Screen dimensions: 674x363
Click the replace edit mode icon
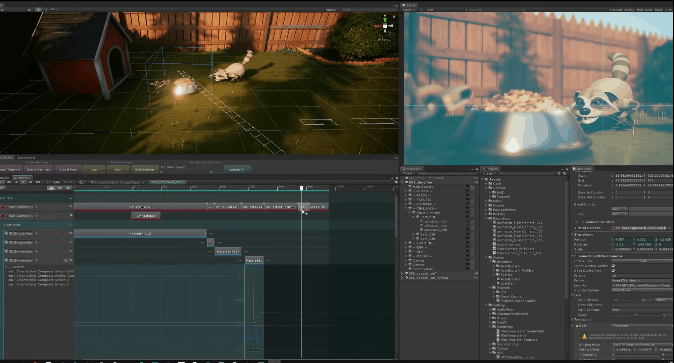tap(68, 188)
